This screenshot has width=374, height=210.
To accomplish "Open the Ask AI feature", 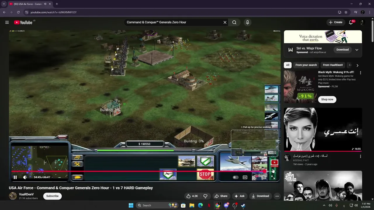I will click(x=240, y=196).
